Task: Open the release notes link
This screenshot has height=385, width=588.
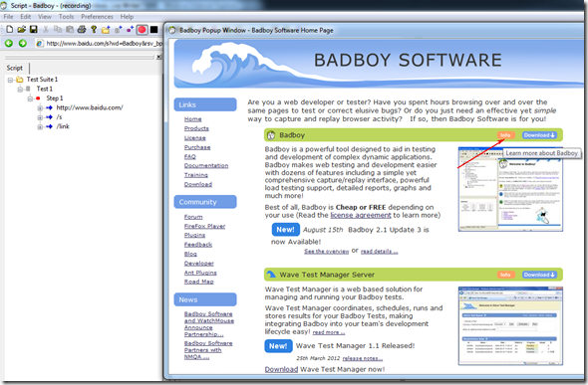Action: tap(362, 358)
